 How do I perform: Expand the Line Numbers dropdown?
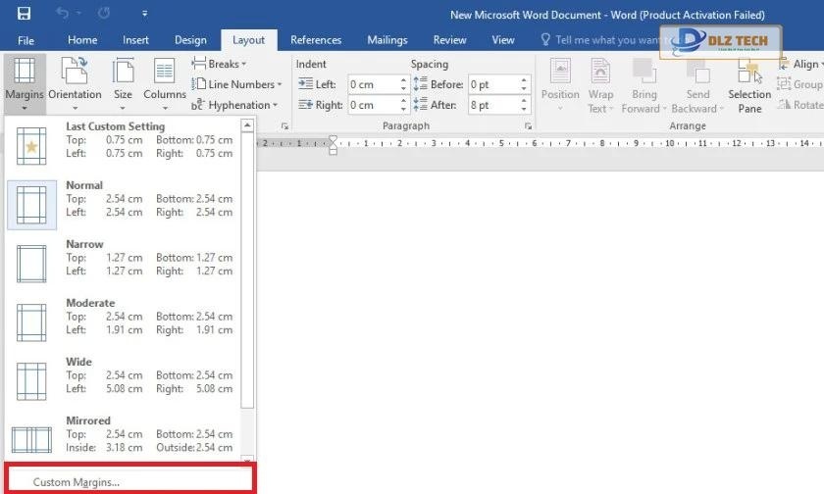tap(240, 84)
